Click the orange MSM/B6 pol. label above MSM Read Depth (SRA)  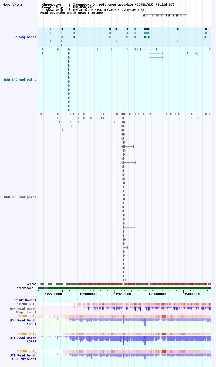(26, 316)
